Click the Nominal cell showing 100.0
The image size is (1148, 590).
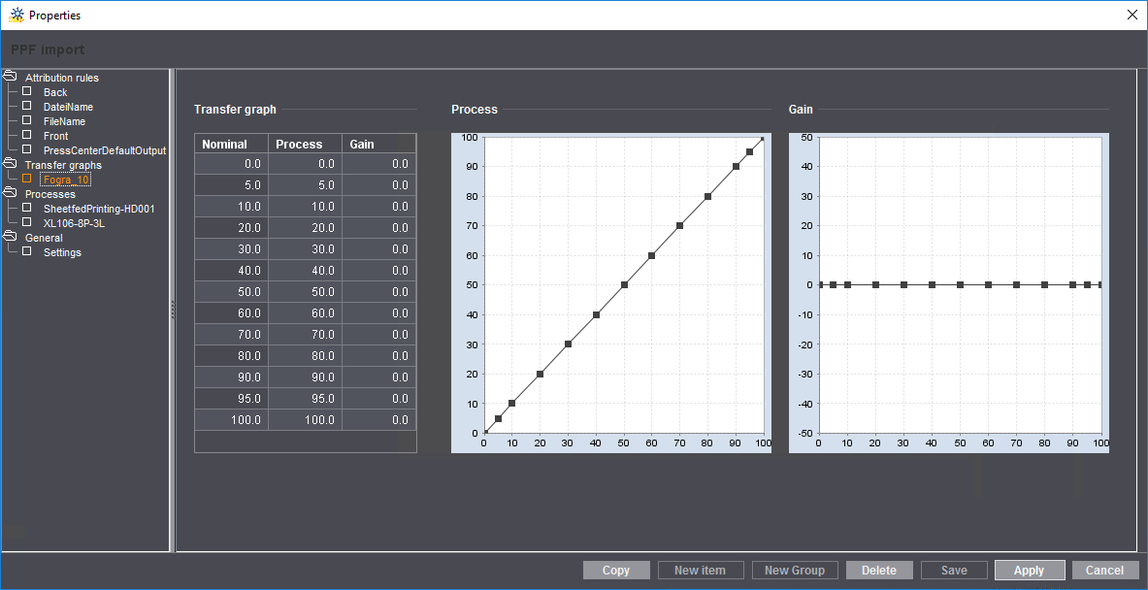(231, 420)
